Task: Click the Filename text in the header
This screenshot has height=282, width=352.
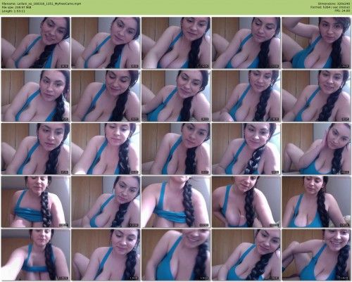Action: 42,4
